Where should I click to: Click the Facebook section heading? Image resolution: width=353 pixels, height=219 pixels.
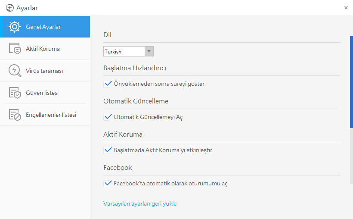tap(118, 168)
